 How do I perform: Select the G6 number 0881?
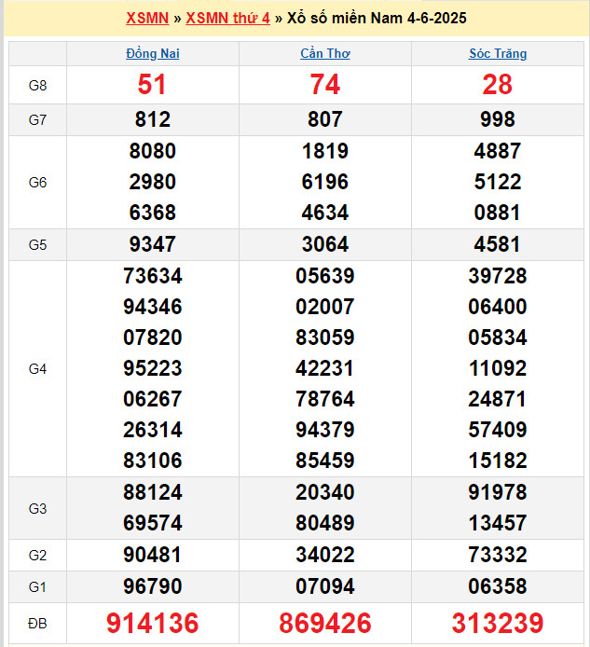[x=498, y=213]
